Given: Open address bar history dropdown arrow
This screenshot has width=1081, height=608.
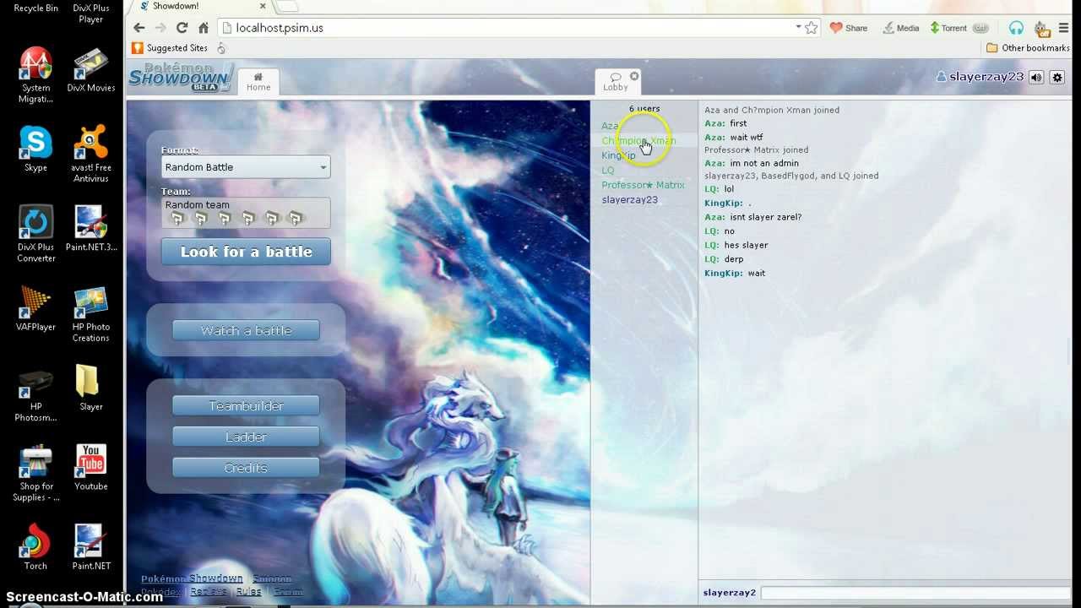Looking at the screenshot, I should pos(798,27).
